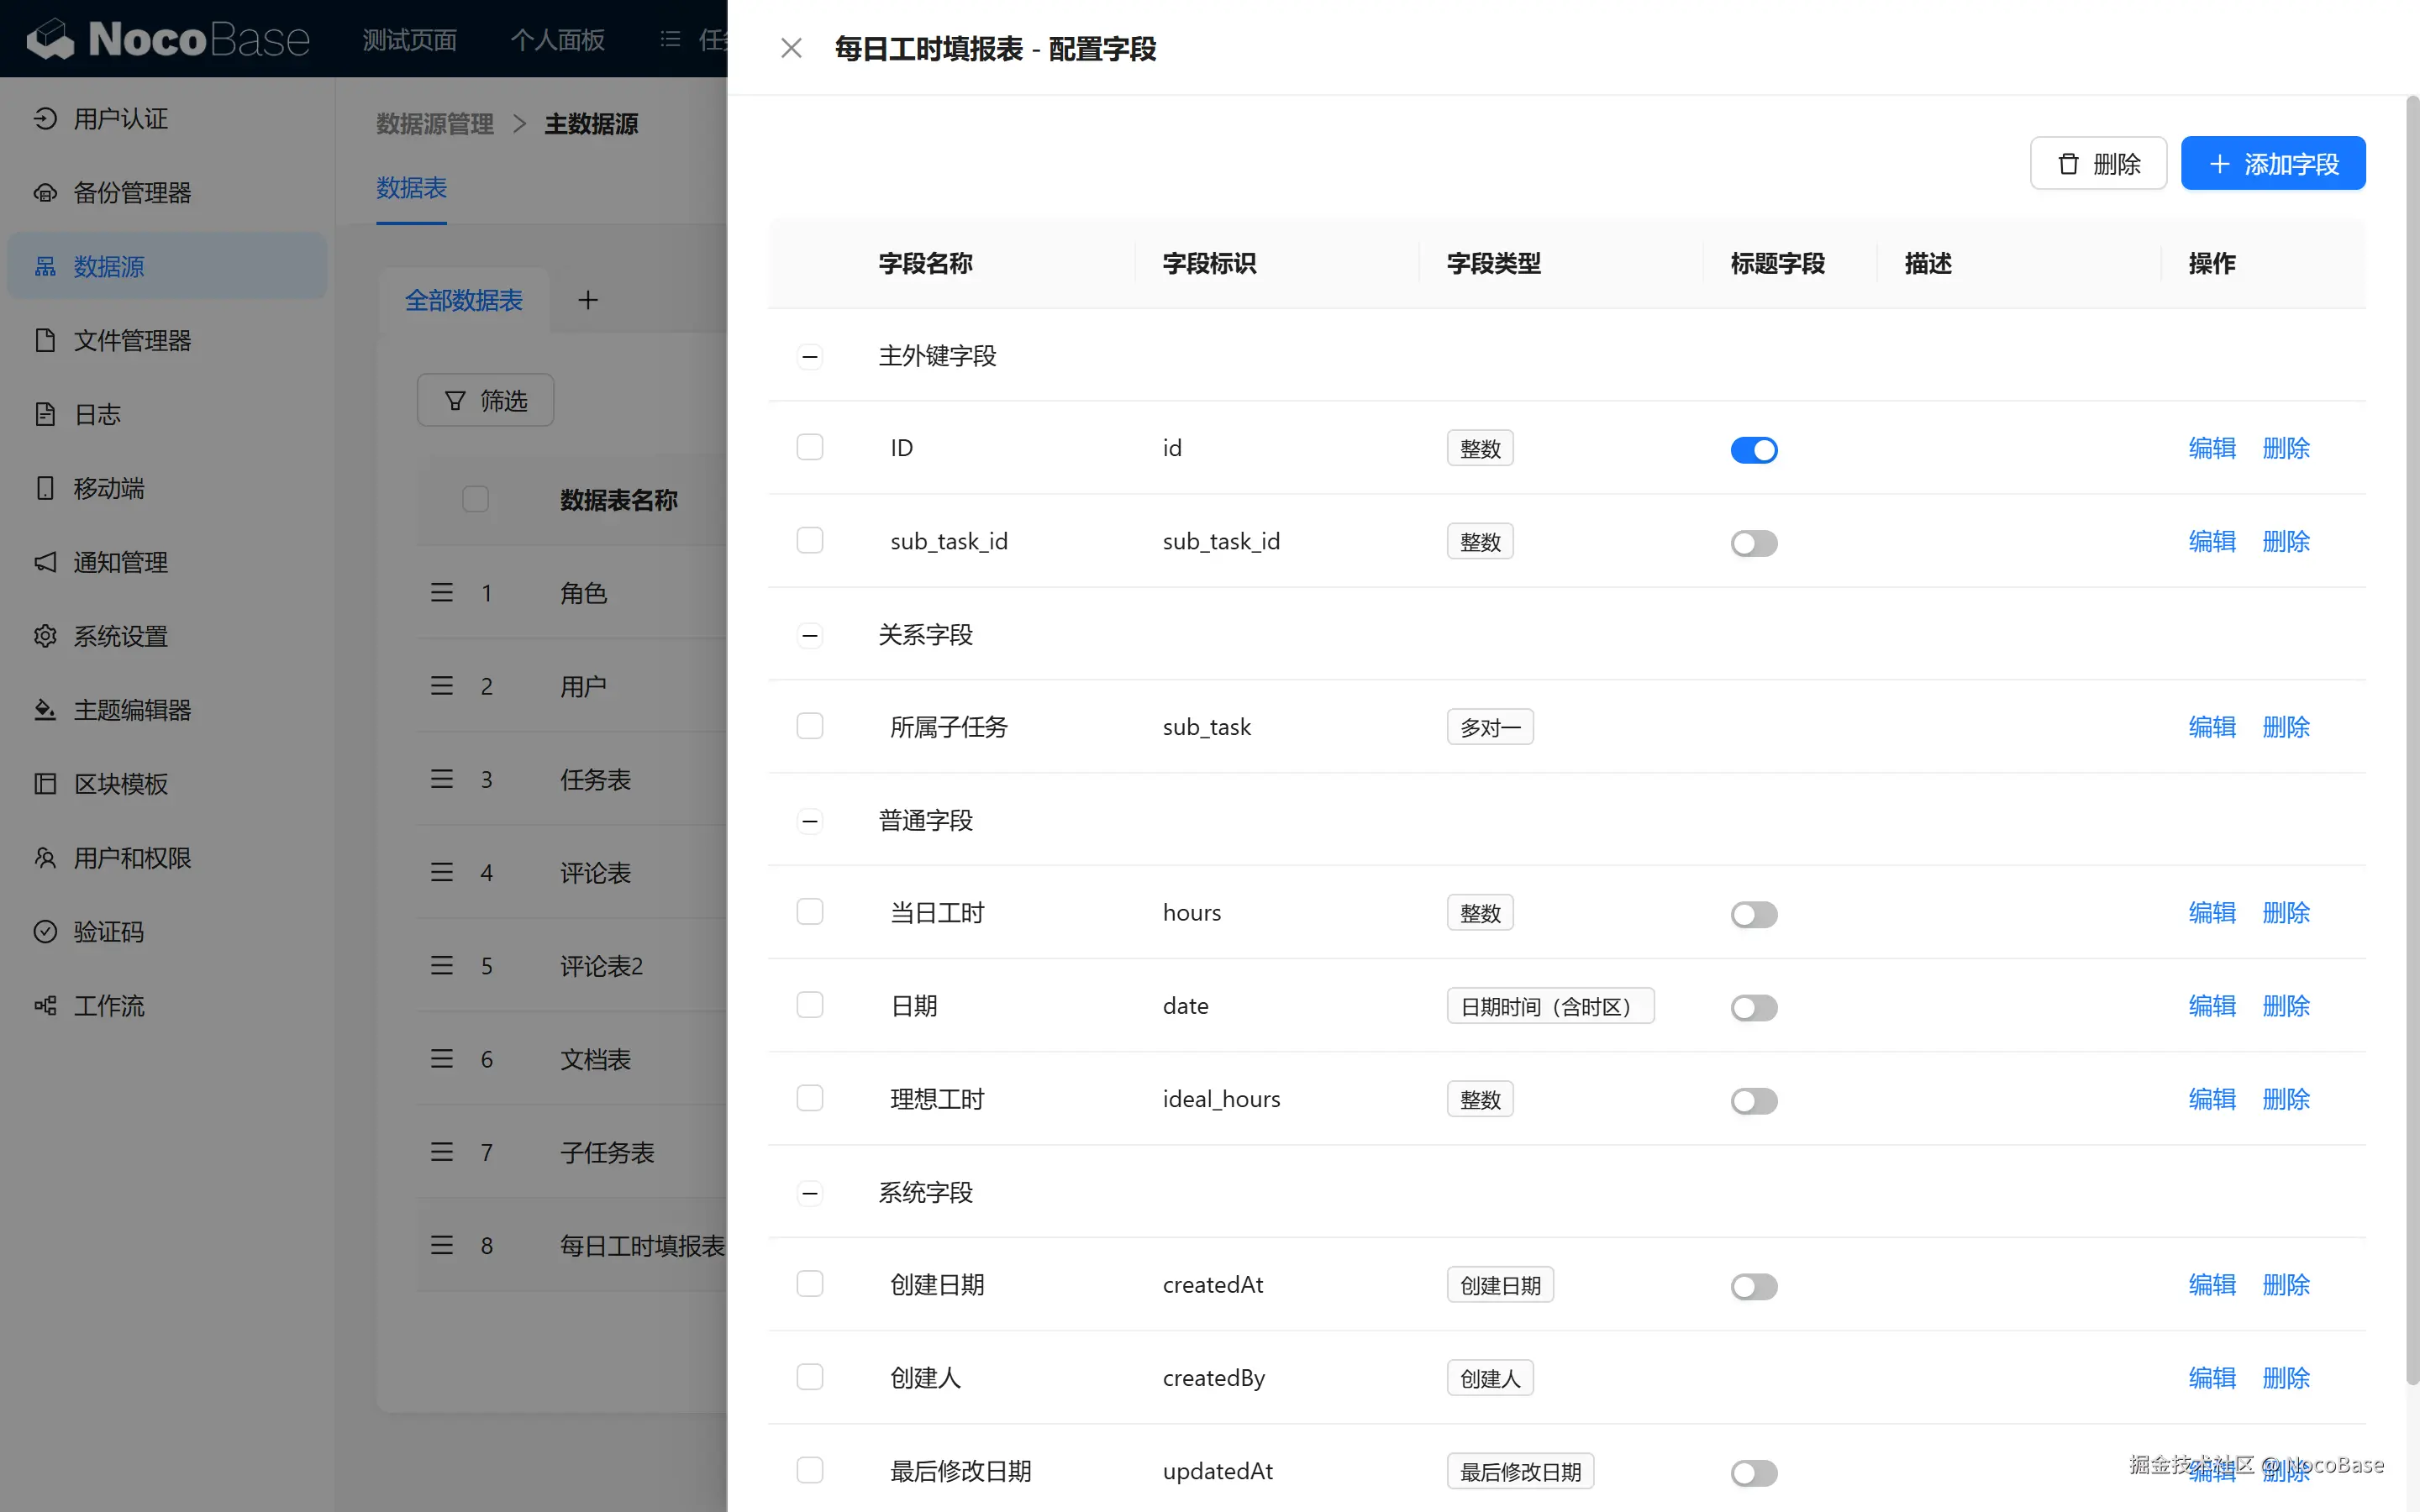Click the NocoBase logo icon
Screen dimensions: 2420x1512
50,39
